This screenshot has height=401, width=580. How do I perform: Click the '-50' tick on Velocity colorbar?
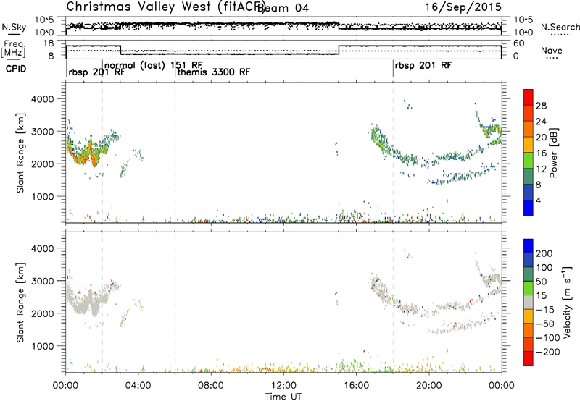pos(546,324)
